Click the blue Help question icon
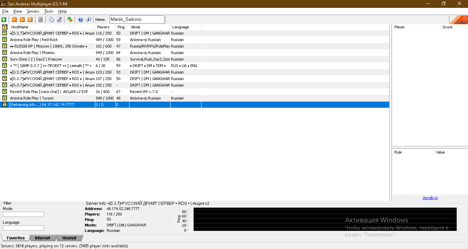The image size is (468, 249). click(x=81, y=19)
